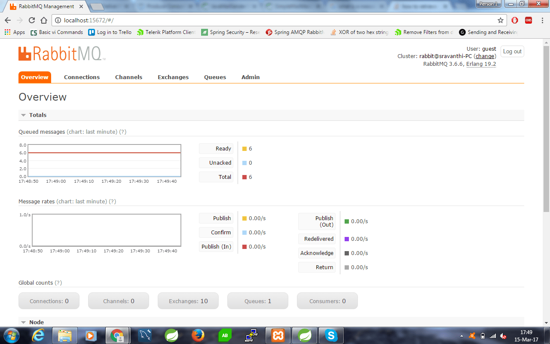Open Exchanges: 10 global count
Viewport: 550px width, 344px height.
point(188,301)
